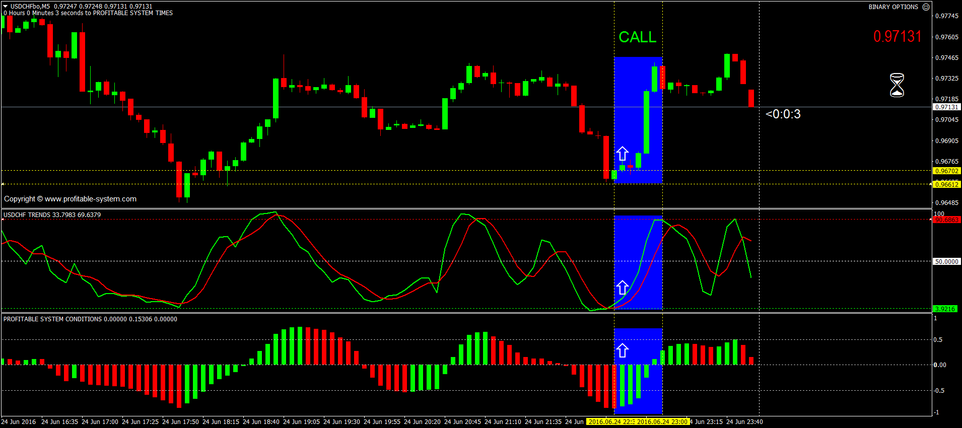The width and height of the screenshot is (962, 428).
Task: Click the green CALL signal label
Action: tap(637, 37)
